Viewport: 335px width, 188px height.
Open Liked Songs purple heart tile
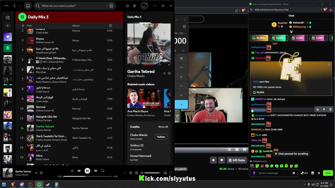pos(8,37)
